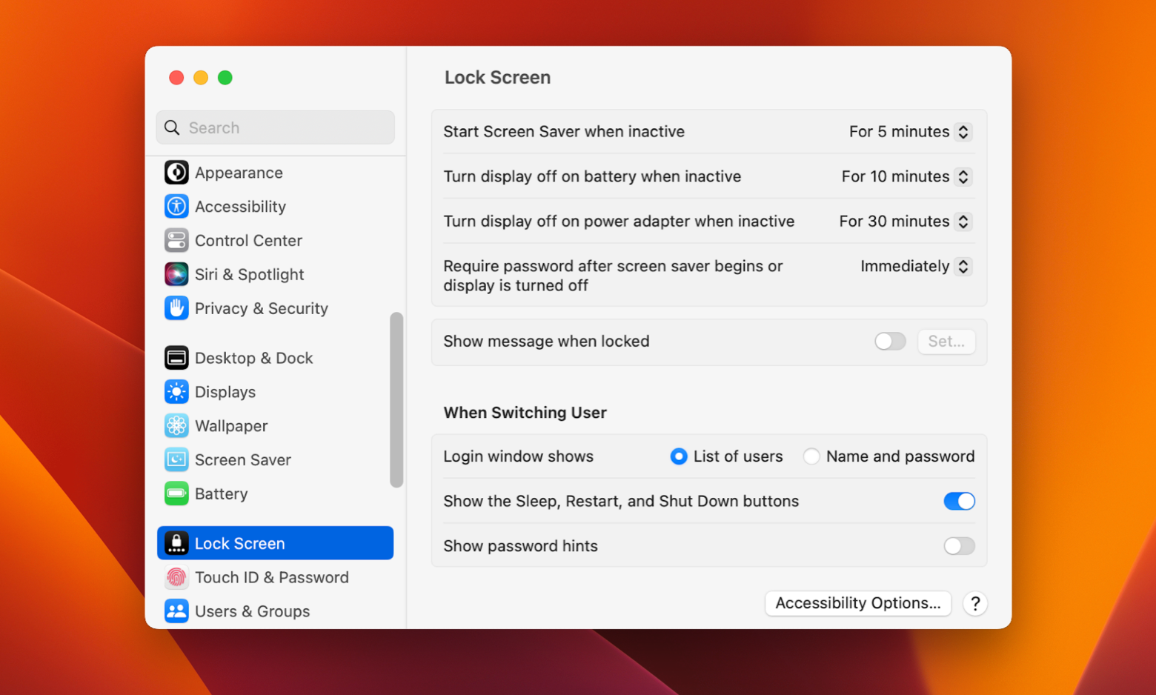
Task: Open Touch ID & Password settings
Action: [176, 577]
